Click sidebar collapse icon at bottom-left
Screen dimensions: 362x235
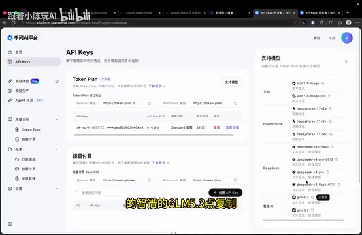(x=10, y=224)
